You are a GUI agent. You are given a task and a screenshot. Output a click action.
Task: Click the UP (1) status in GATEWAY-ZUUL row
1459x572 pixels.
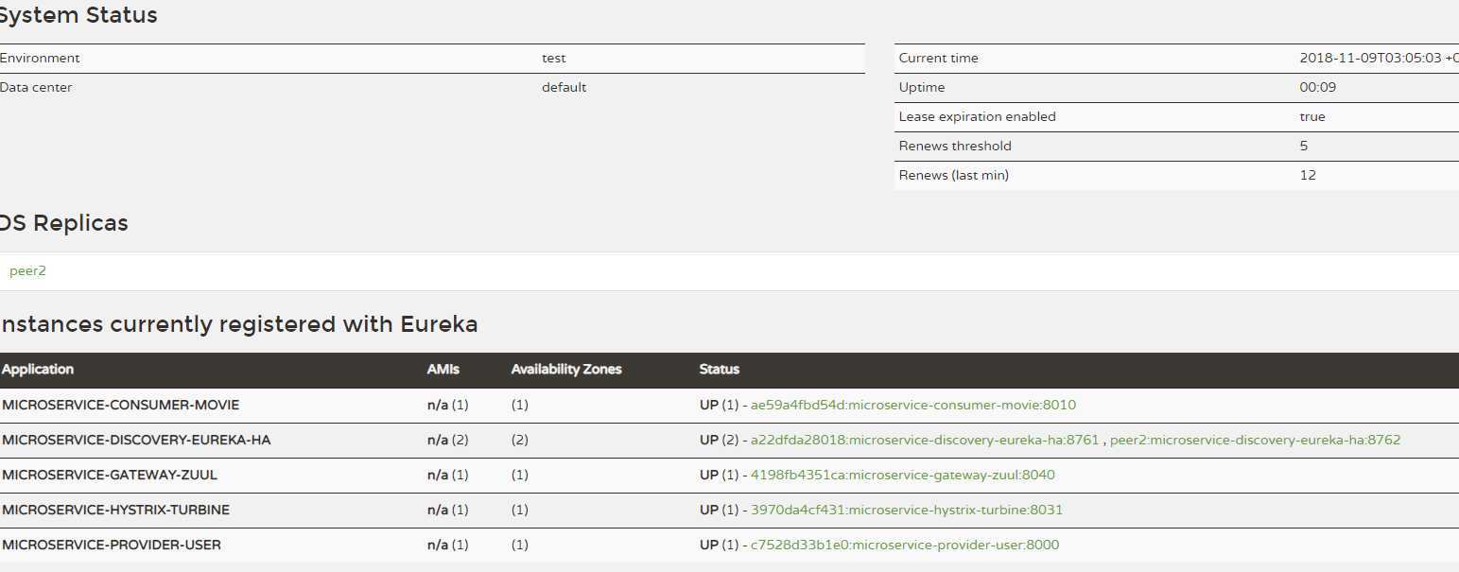pos(720,475)
